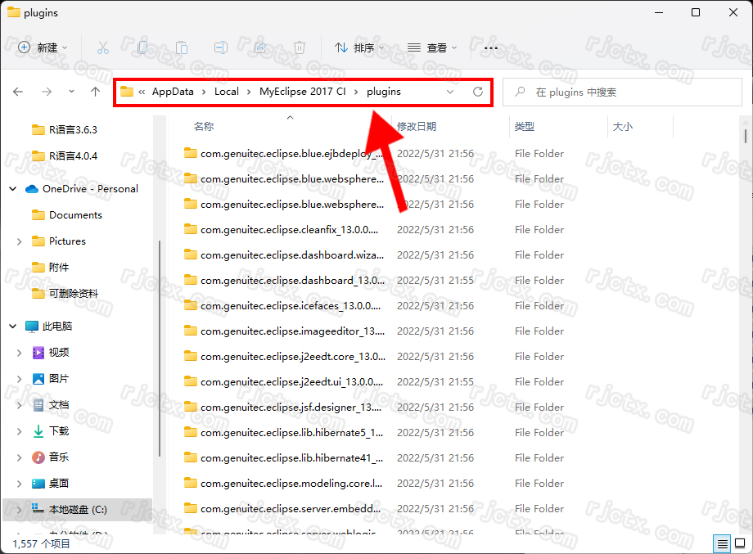Click the 在 plugins 中搜索 search box
Image resolution: width=753 pixels, height=554 pixels.
622,92
